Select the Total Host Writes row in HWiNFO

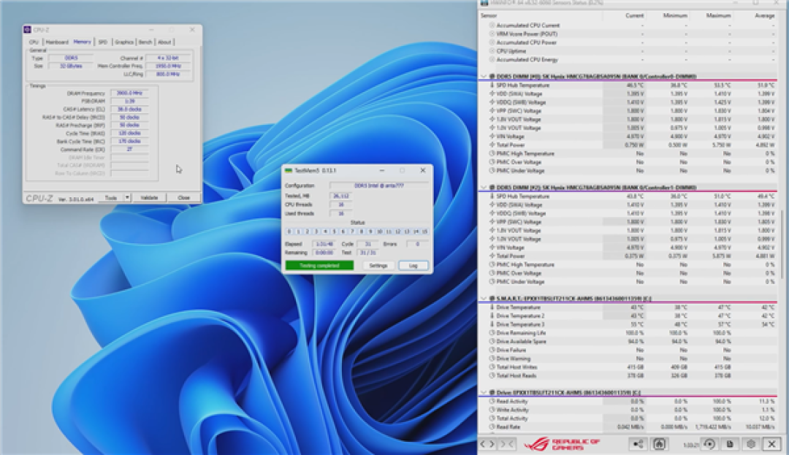tap(629, 367)
